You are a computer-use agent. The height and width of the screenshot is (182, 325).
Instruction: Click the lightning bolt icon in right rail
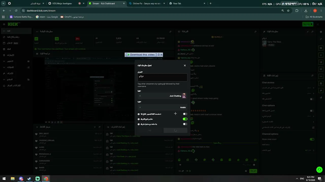[x=321, y=55]
